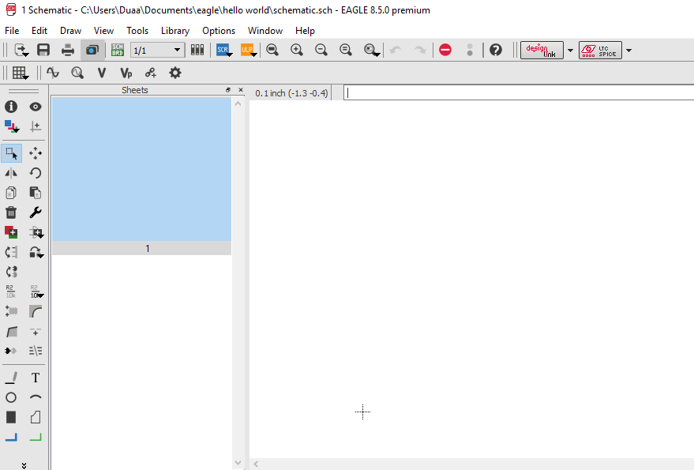Switch to board with SCH/BRD icon
Viewport: 694px width, 470px height.
point(118,50)
